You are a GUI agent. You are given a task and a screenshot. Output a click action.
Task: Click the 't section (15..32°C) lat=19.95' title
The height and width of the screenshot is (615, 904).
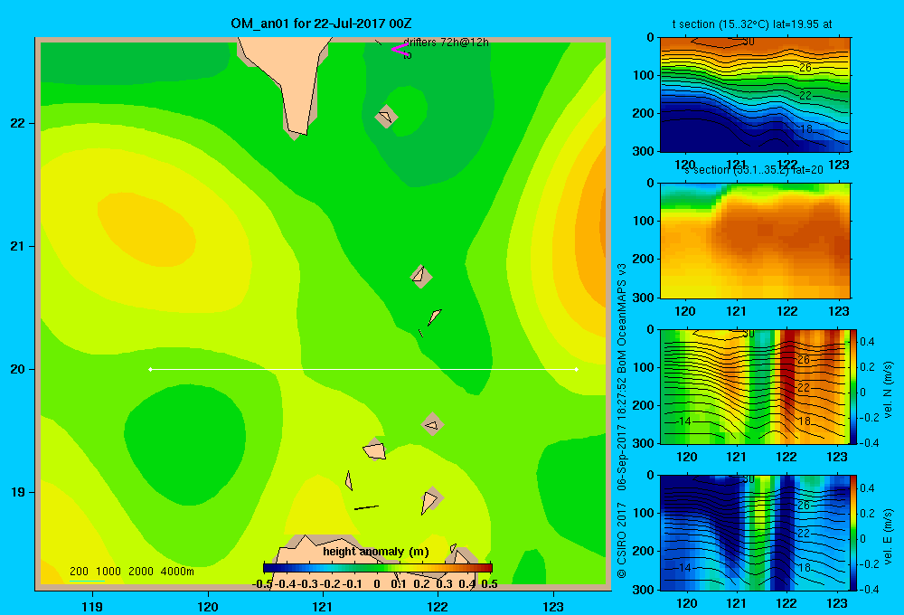point(752,24)
